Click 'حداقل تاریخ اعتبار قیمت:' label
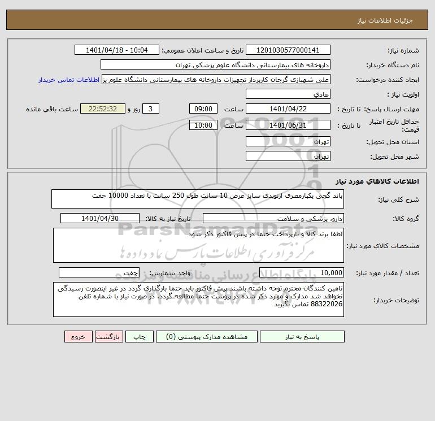This screenshot has height=421, width=435. click(394, 125)
